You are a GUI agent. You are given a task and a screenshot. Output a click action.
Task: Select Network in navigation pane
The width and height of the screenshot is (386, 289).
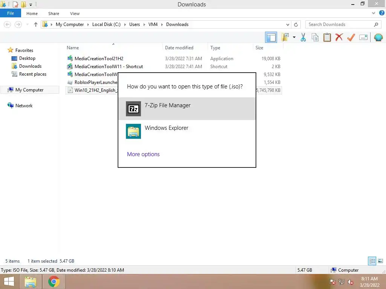tap(24, 105)
